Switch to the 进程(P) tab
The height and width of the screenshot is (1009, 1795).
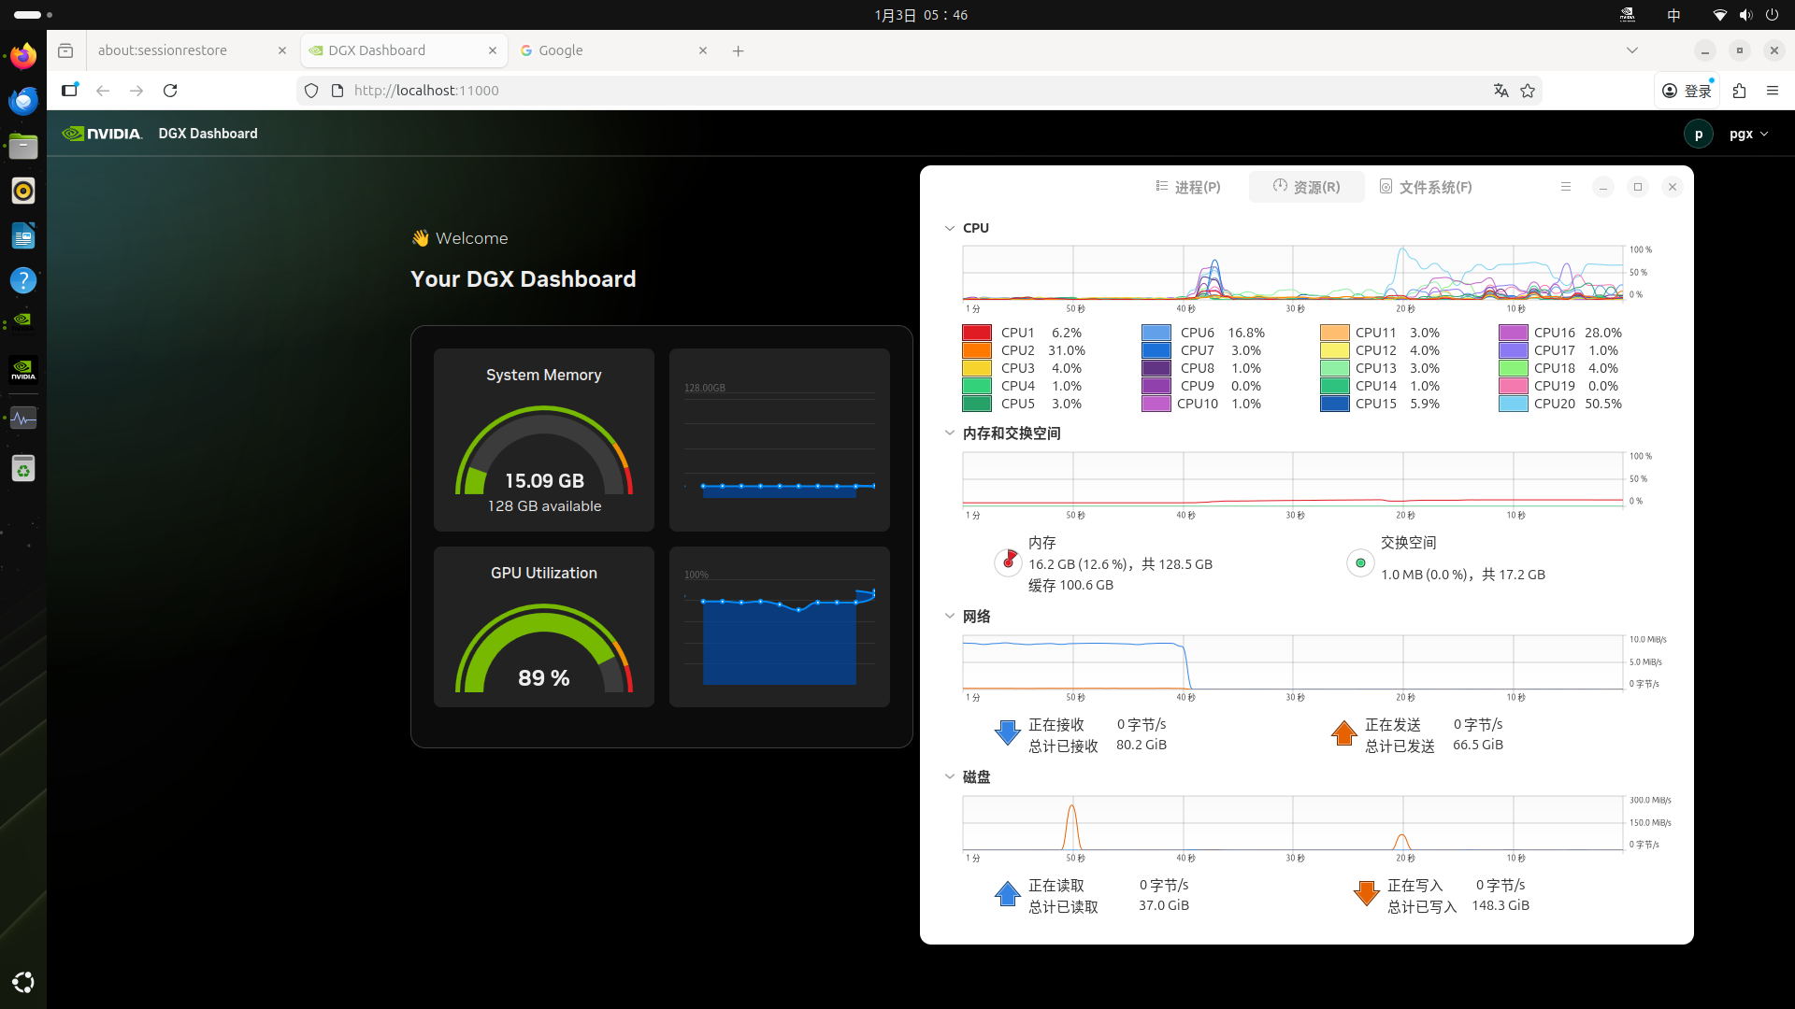click(x=1188, y=187)
